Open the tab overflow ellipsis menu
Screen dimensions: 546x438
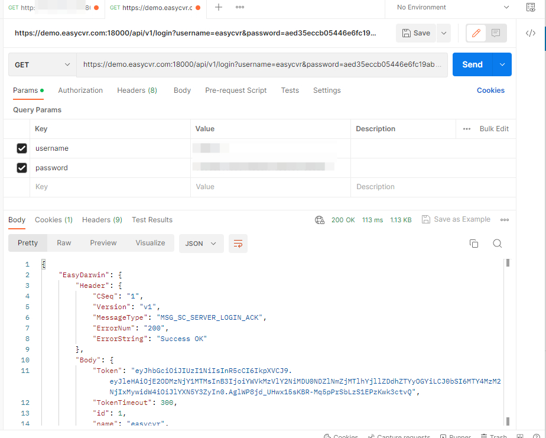[x=239, y=7]
